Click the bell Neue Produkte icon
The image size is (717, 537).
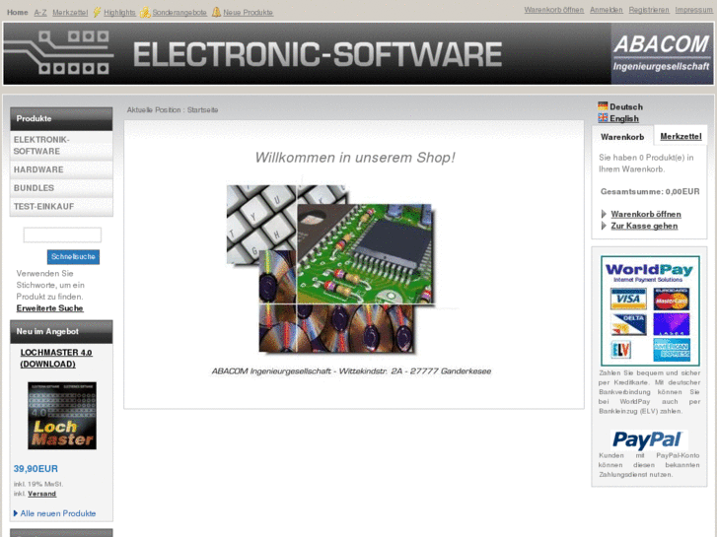pos(216,12)
